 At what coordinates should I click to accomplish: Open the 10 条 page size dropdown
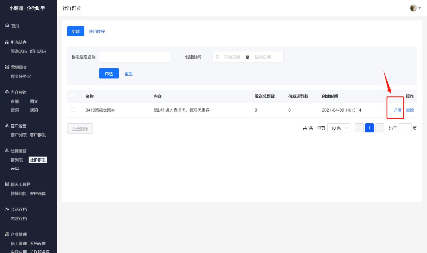tap(339, 128)
